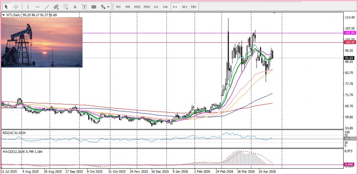This screenshot has height=175, width=358.
Task: Click the oil pump sunset image
Action: click(x=42, y=42)
